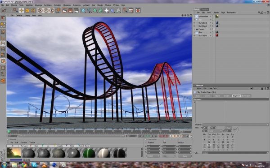Viewport: 270px width, 168px height.
Task: Expand the first Null Object in the tree
Action: pyautogui.click(x=194, y=23)
